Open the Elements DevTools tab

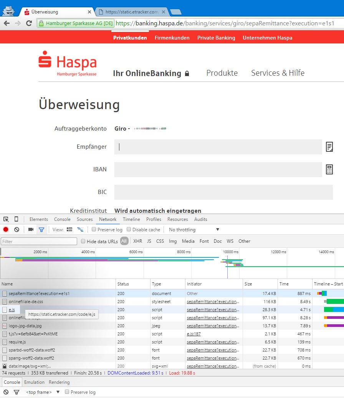38,219
